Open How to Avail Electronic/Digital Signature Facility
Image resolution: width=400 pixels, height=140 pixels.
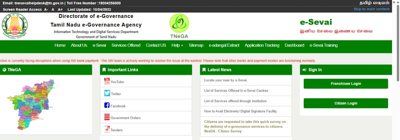[240, 111]
